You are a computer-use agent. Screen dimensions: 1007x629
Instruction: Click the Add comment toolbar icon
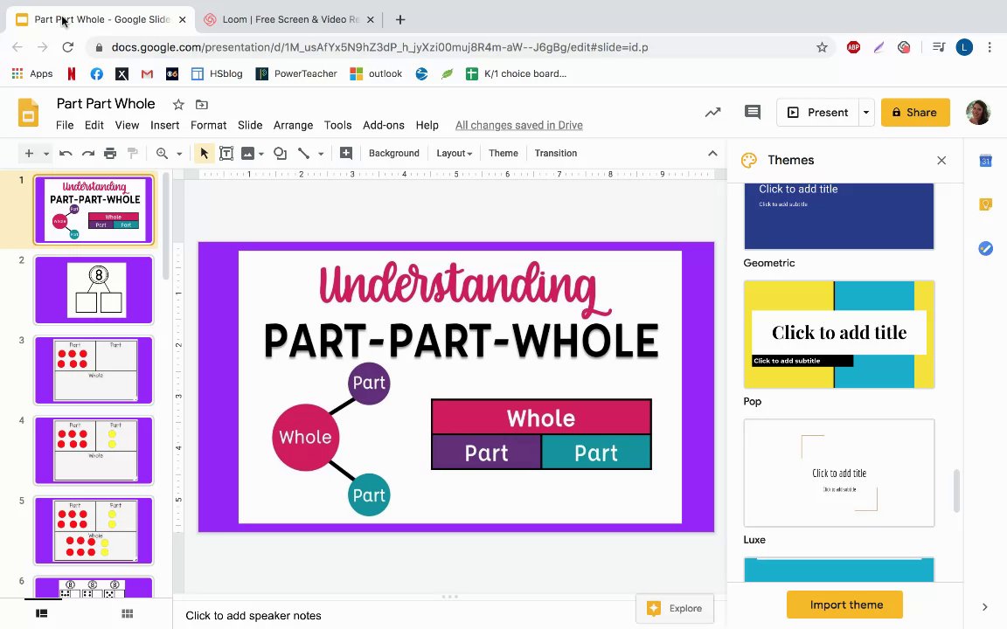point(345,154)
